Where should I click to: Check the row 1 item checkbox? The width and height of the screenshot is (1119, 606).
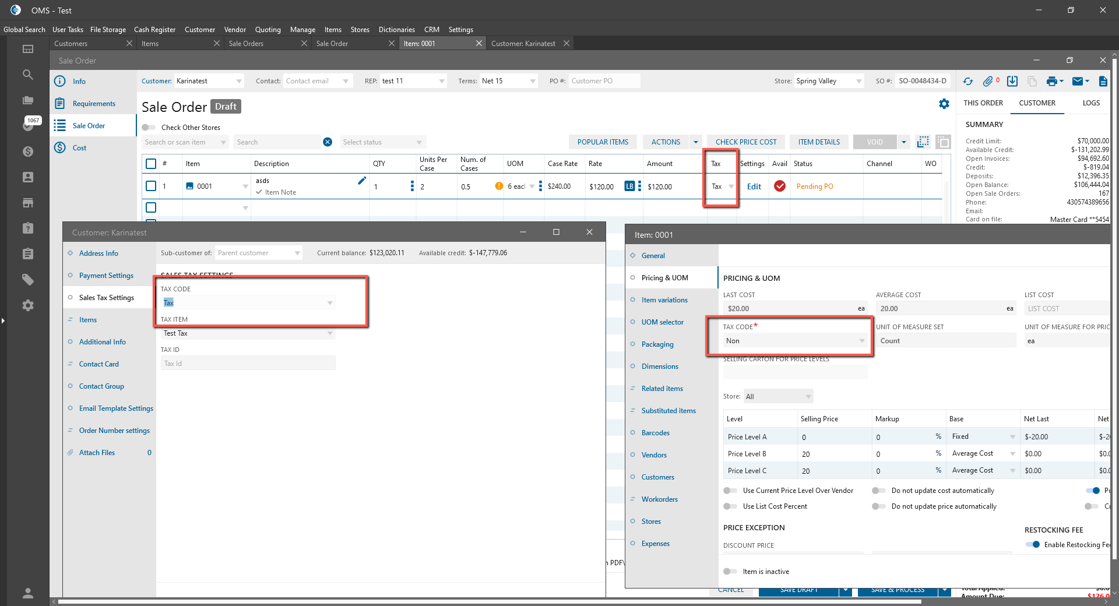pyautogui.click(x=151, y=186)
